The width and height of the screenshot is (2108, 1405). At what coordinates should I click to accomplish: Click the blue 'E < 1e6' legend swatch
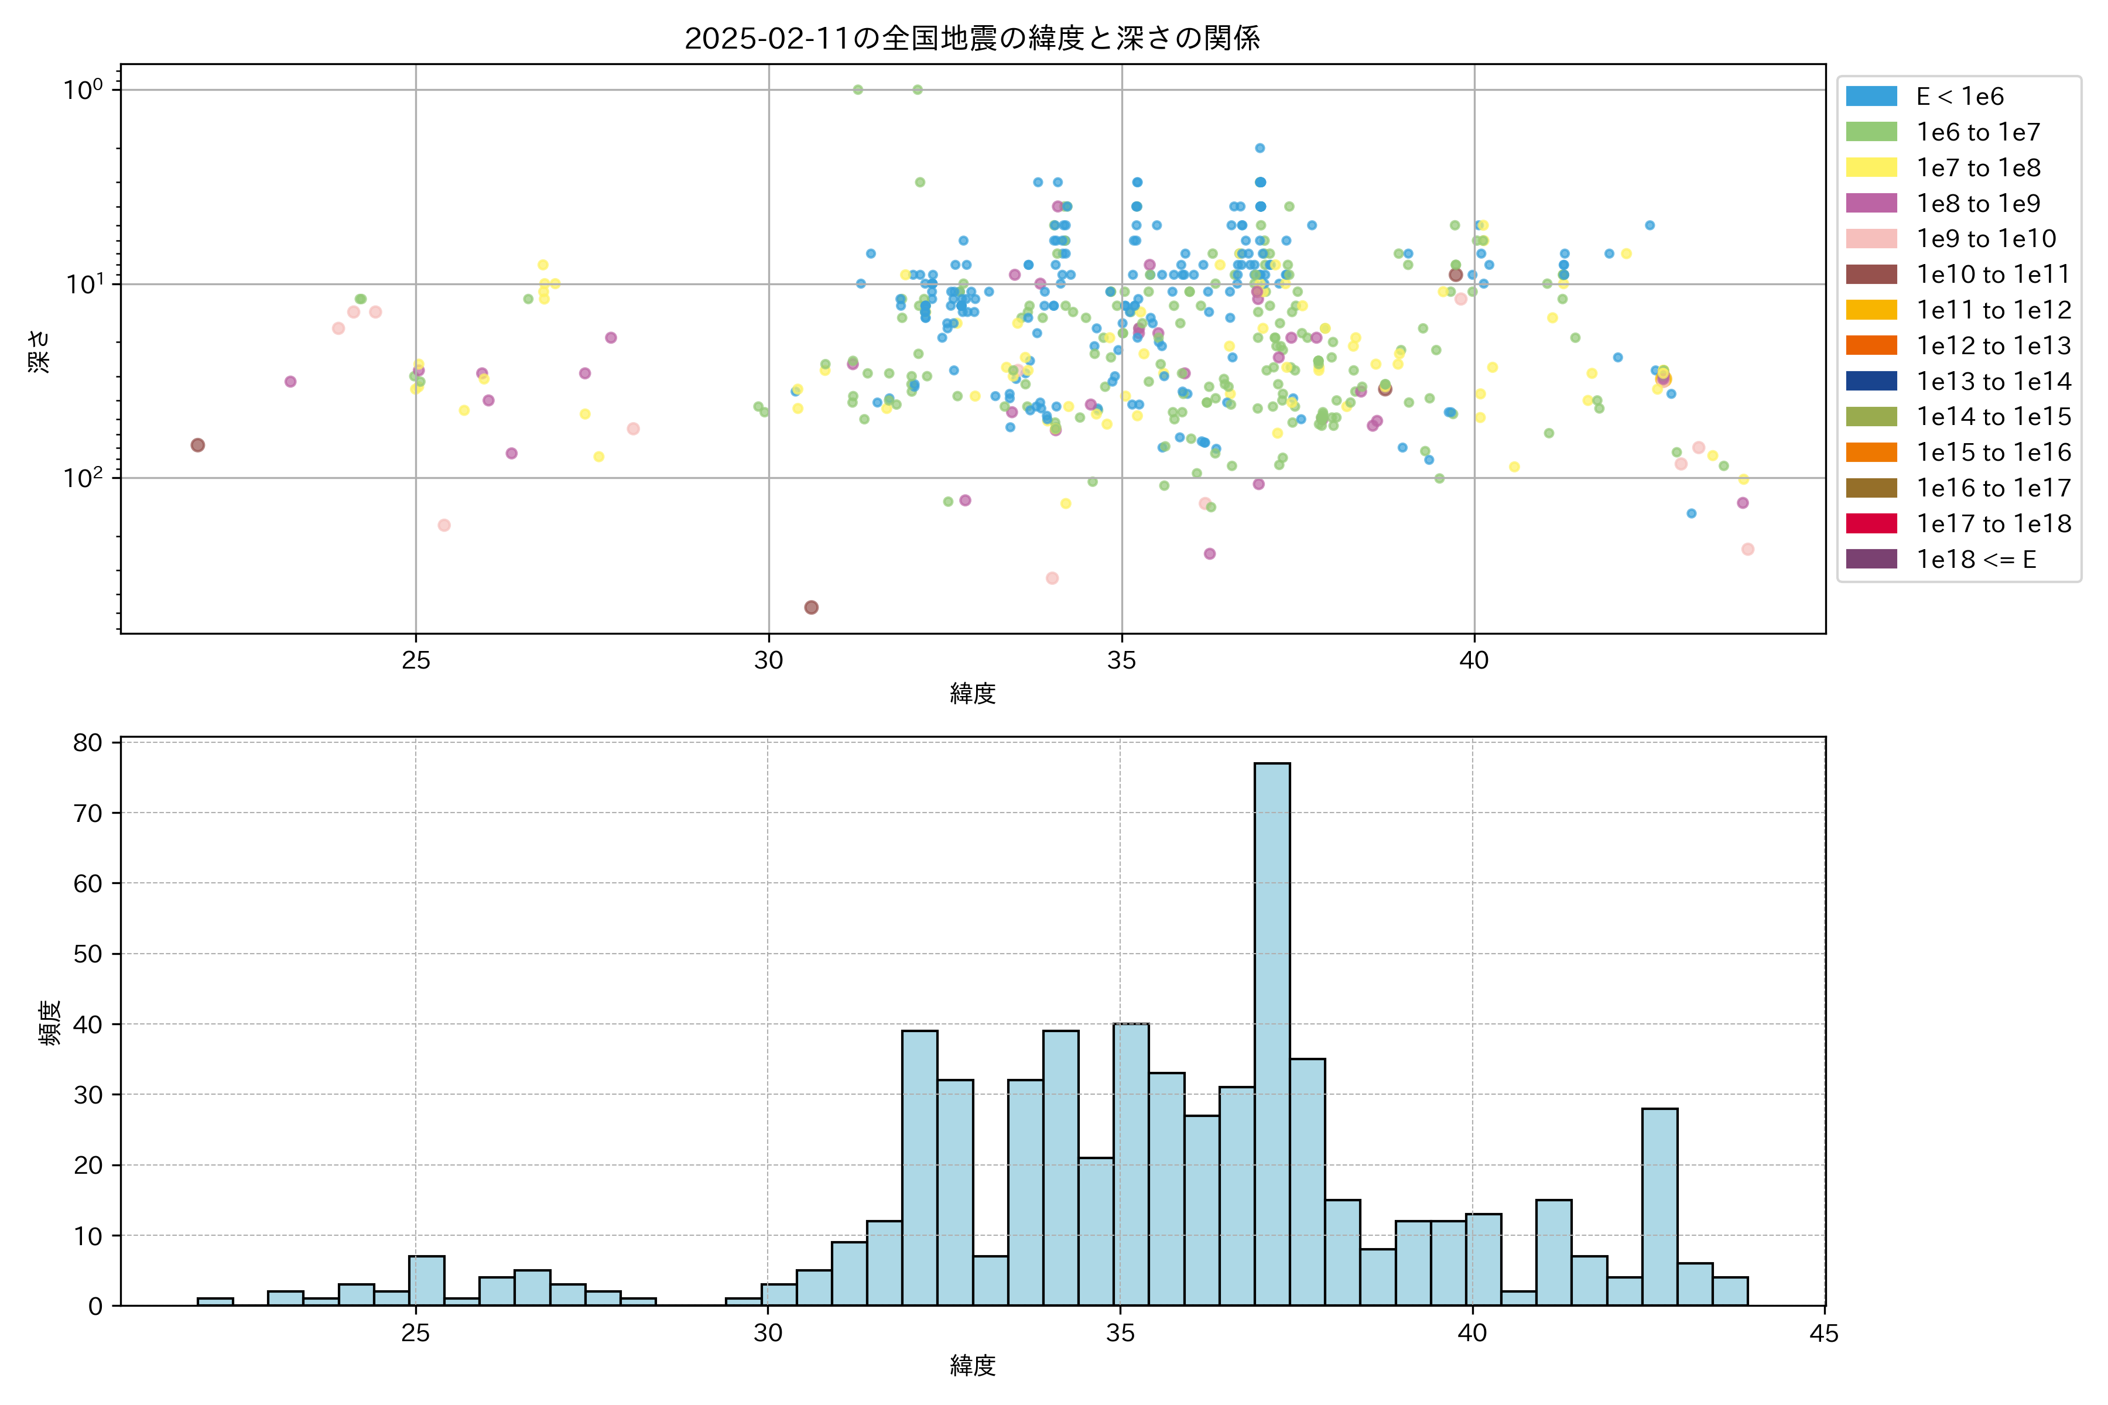pos(1871,97)
